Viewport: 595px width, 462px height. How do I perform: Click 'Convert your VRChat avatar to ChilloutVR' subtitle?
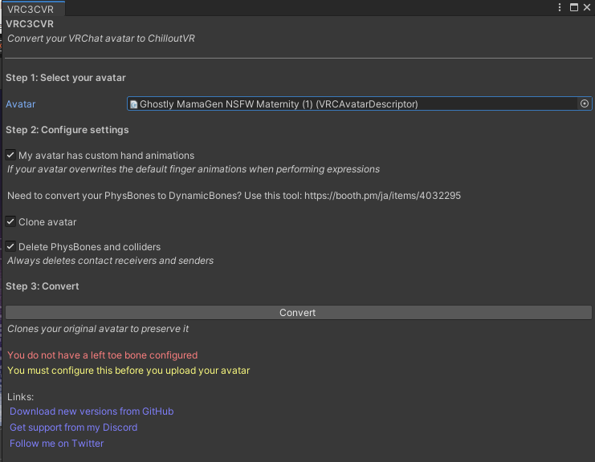click(101, 38)
